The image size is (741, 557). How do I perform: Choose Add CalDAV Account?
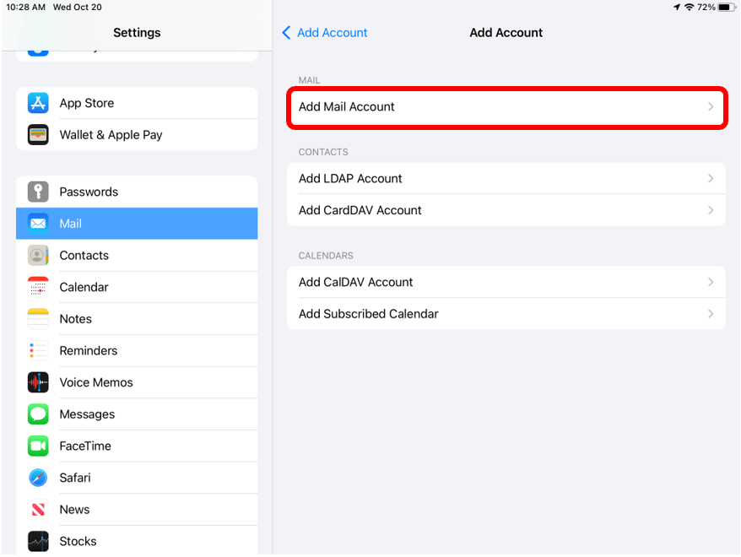click(x=506, y=282)
